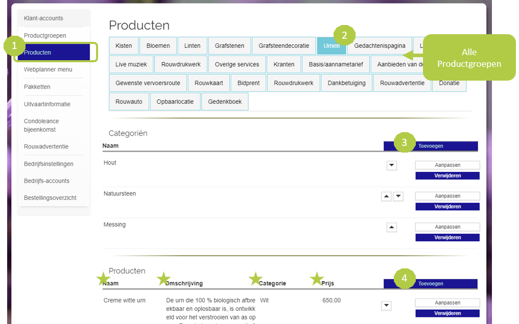Open Productgroepen in the sidebar
The width and height of the screenshot is (519, 324).
[45, 36]
